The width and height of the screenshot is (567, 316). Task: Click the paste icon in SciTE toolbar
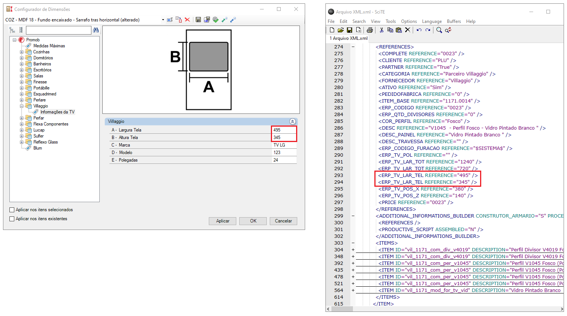coord(399,30)
